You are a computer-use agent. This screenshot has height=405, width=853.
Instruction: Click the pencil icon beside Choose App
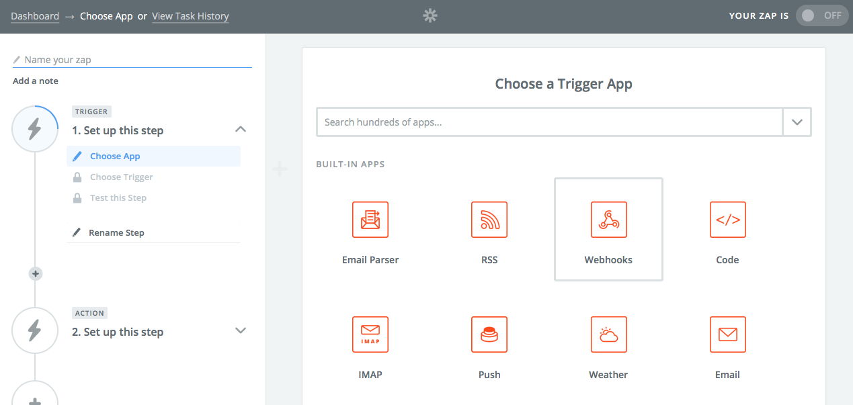pos(77,156)
